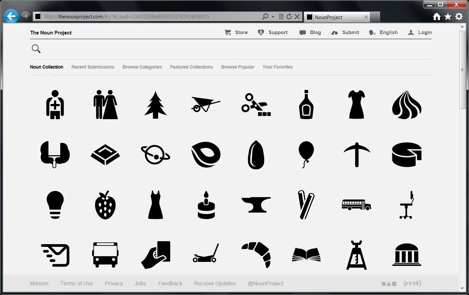Select the strawberry icon
This screenshot has height=295, width=469.
click(105, 205)
